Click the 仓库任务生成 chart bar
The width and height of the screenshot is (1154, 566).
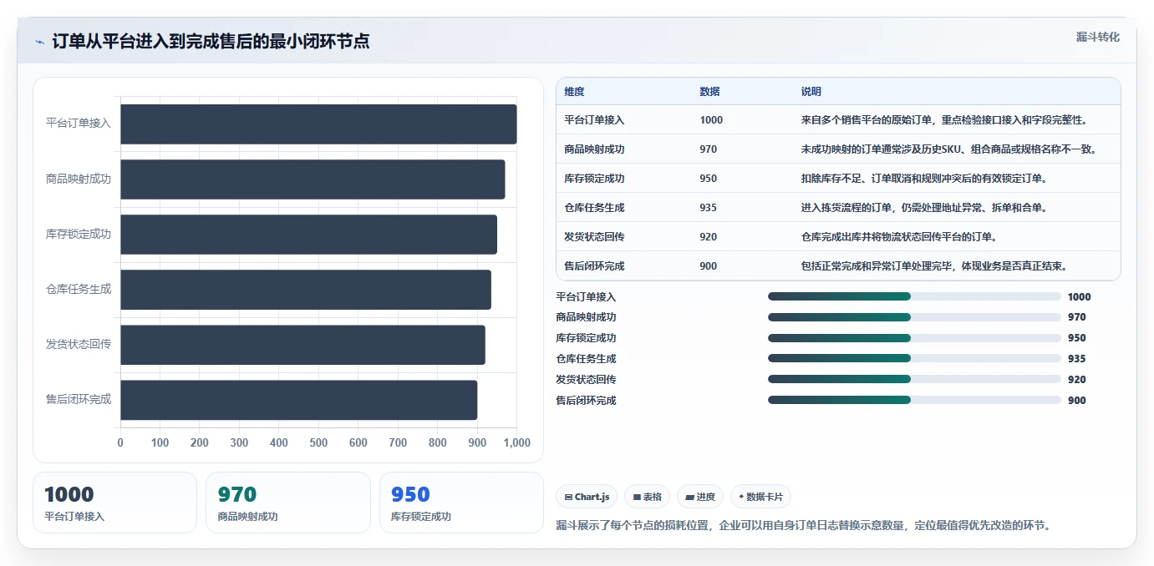tap(306, 290)
